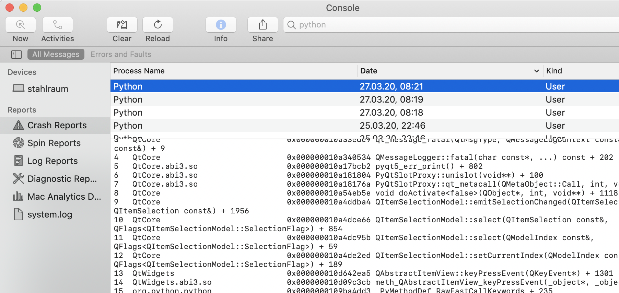
Task: Click the Reports section header
Action: pos(22,110)
